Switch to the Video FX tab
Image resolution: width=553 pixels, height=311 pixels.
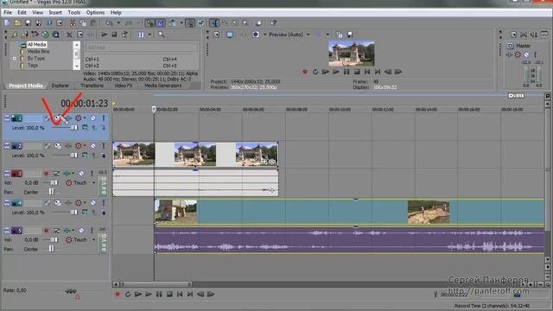(x=123, y=86)
